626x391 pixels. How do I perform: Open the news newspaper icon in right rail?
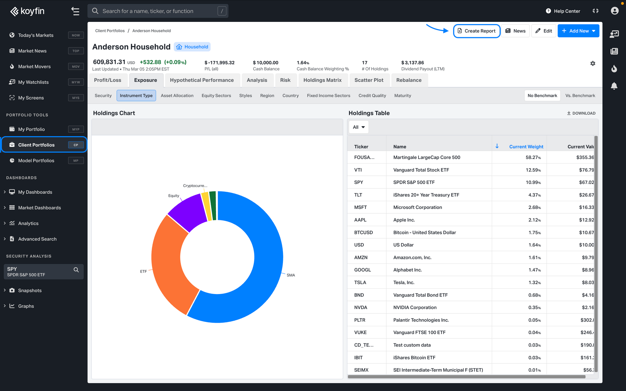click(614, 51)
